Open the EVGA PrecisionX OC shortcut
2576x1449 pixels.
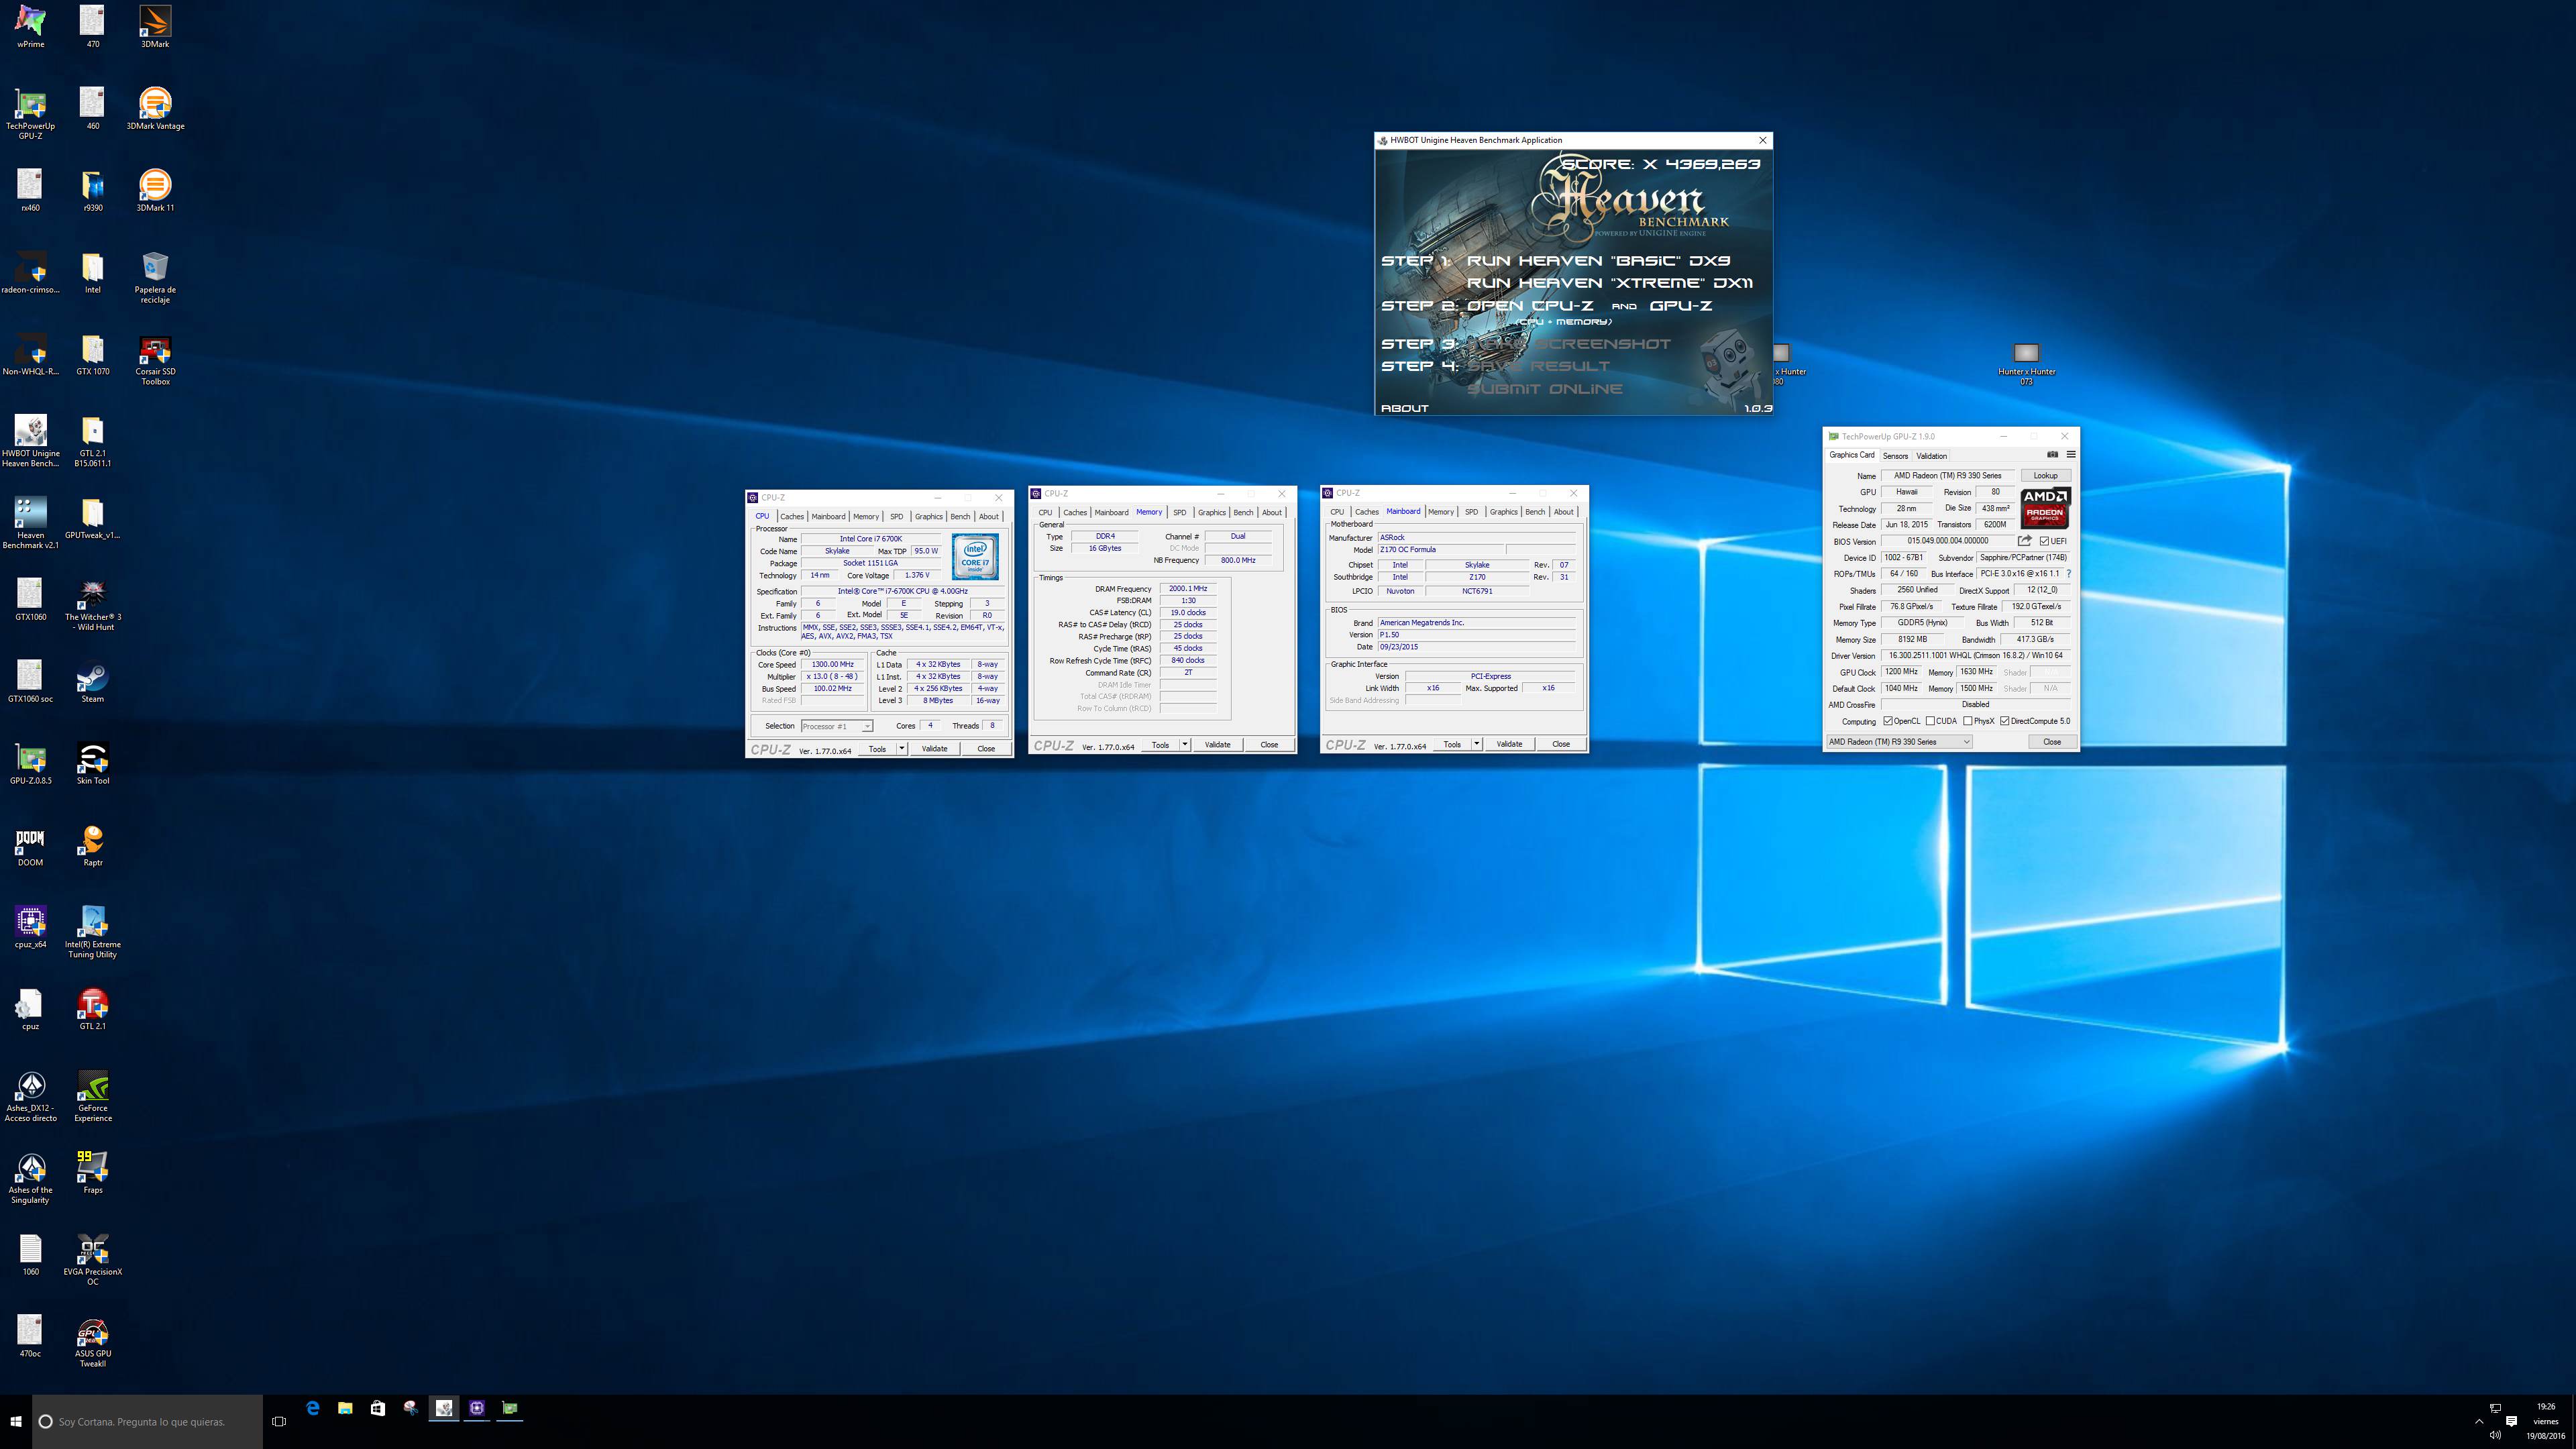click(92, 1260)
